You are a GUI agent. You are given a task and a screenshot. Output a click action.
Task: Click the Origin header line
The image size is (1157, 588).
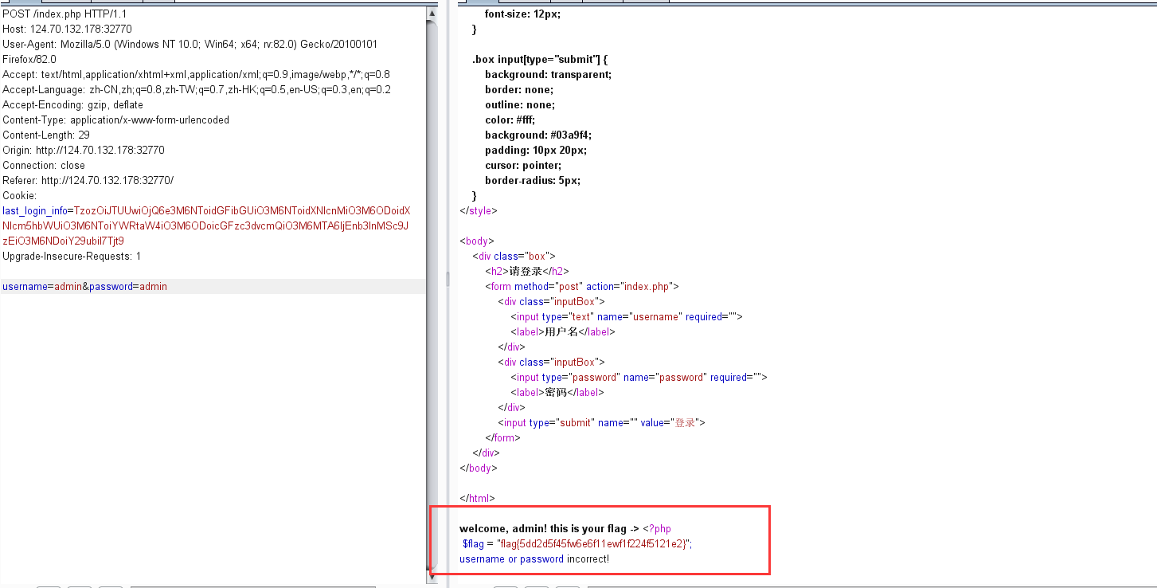[84, 151]
